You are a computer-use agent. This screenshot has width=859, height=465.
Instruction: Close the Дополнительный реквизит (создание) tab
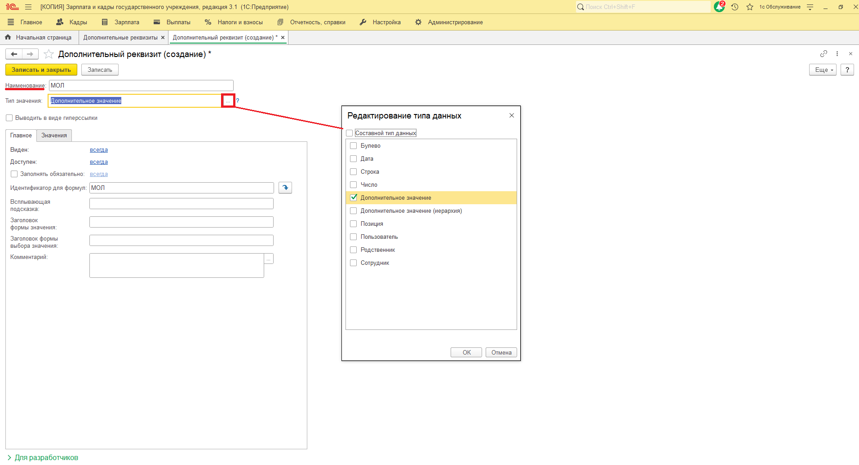(x=283, y=38)
